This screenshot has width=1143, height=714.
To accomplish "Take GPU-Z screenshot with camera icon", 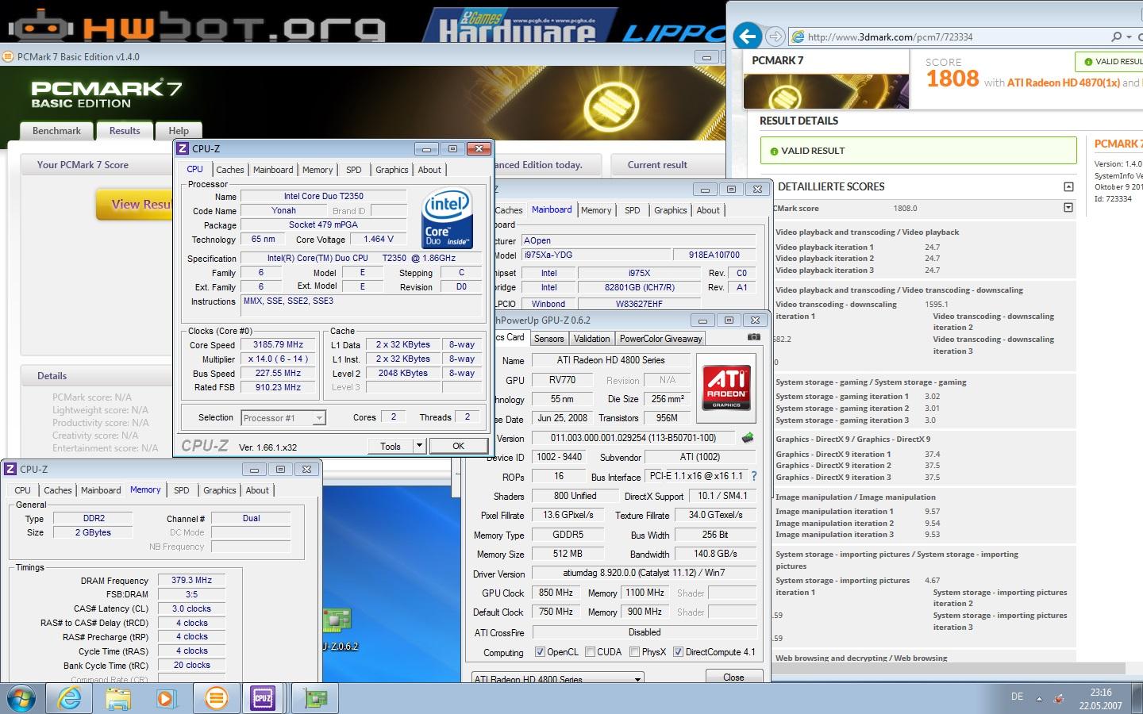I will [x=754, y=337].
